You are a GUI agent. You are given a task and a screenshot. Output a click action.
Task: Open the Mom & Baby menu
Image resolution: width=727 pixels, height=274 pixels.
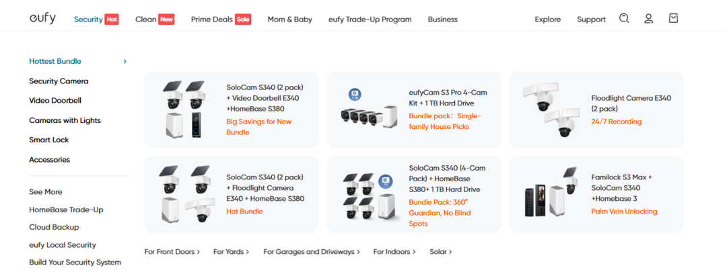[289, 19]
